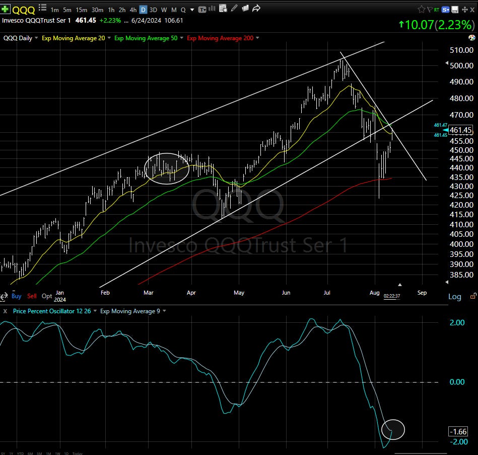Image resolution: width=478 pixels, height=455 pixels.
Task: Open the color palette icon
Action: coord(471,38)
